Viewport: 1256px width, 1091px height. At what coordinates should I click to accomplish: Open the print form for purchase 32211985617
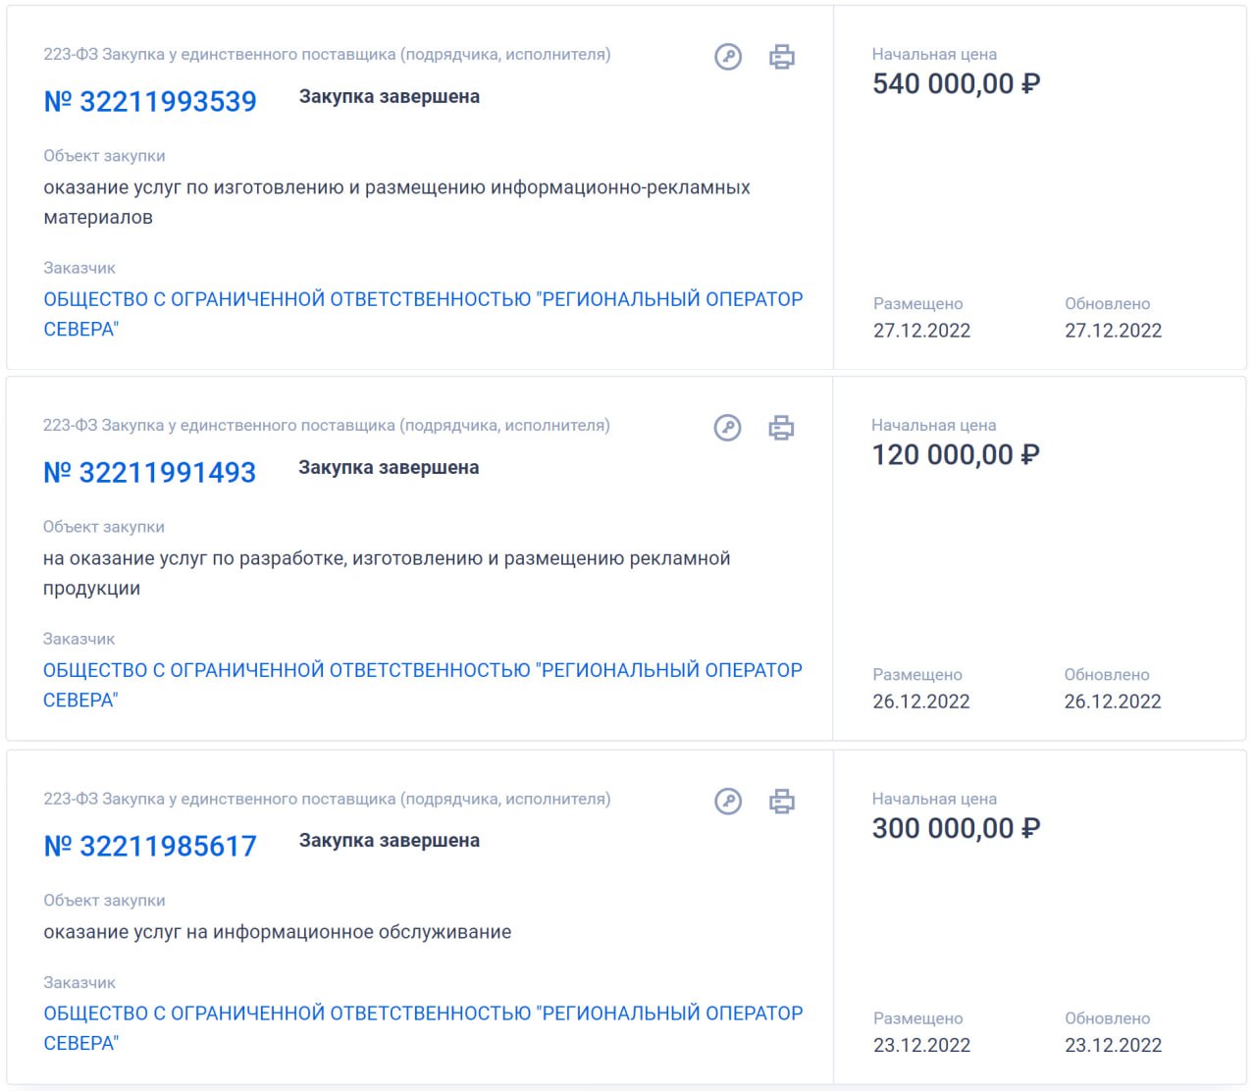tap(782, 802)
